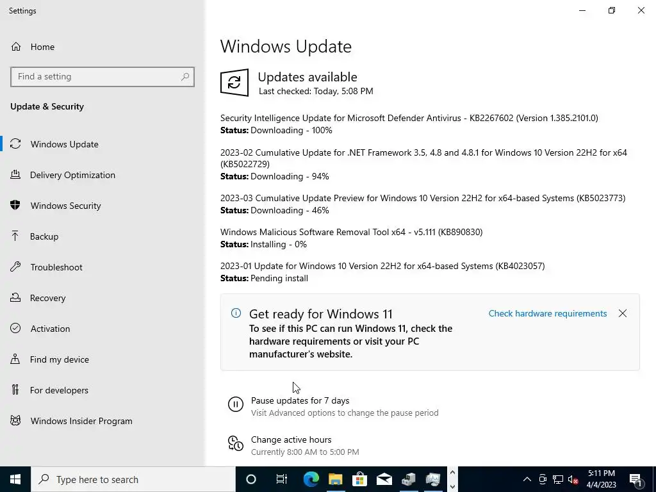
Task: Click the large Updates available refresh icon
Action: point(234,83)
